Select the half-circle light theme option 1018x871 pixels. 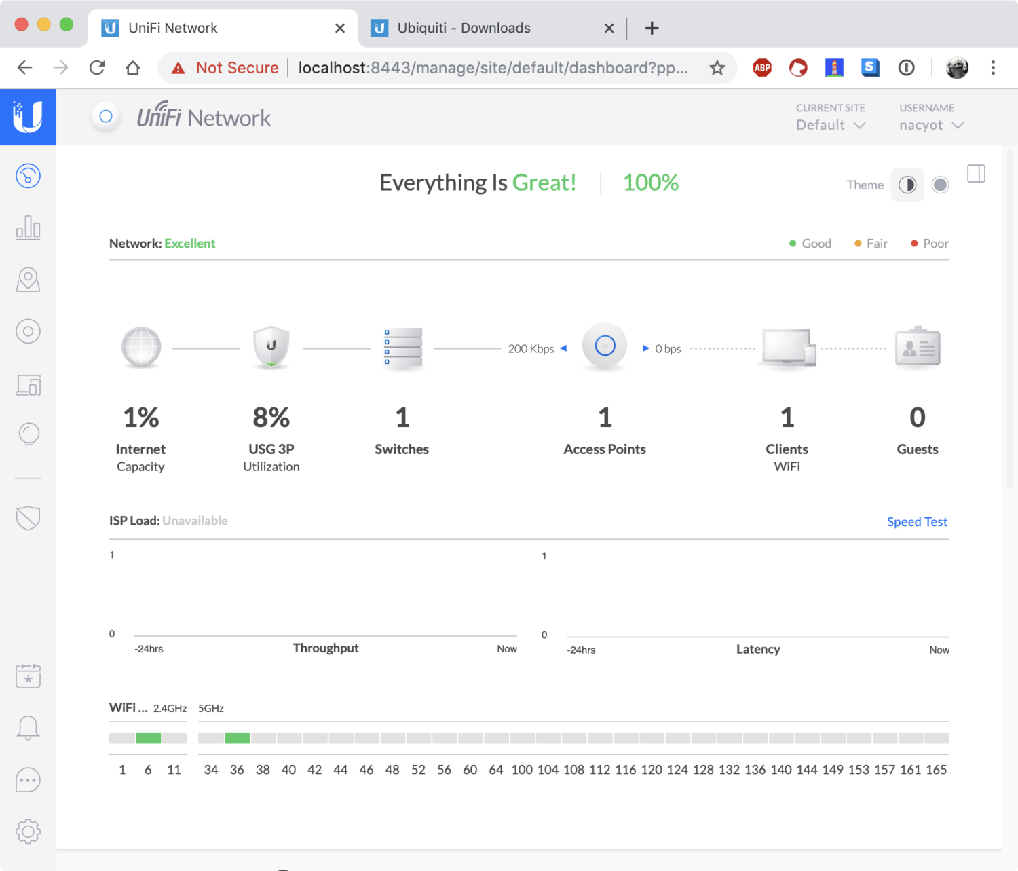[x=907, y=185]
